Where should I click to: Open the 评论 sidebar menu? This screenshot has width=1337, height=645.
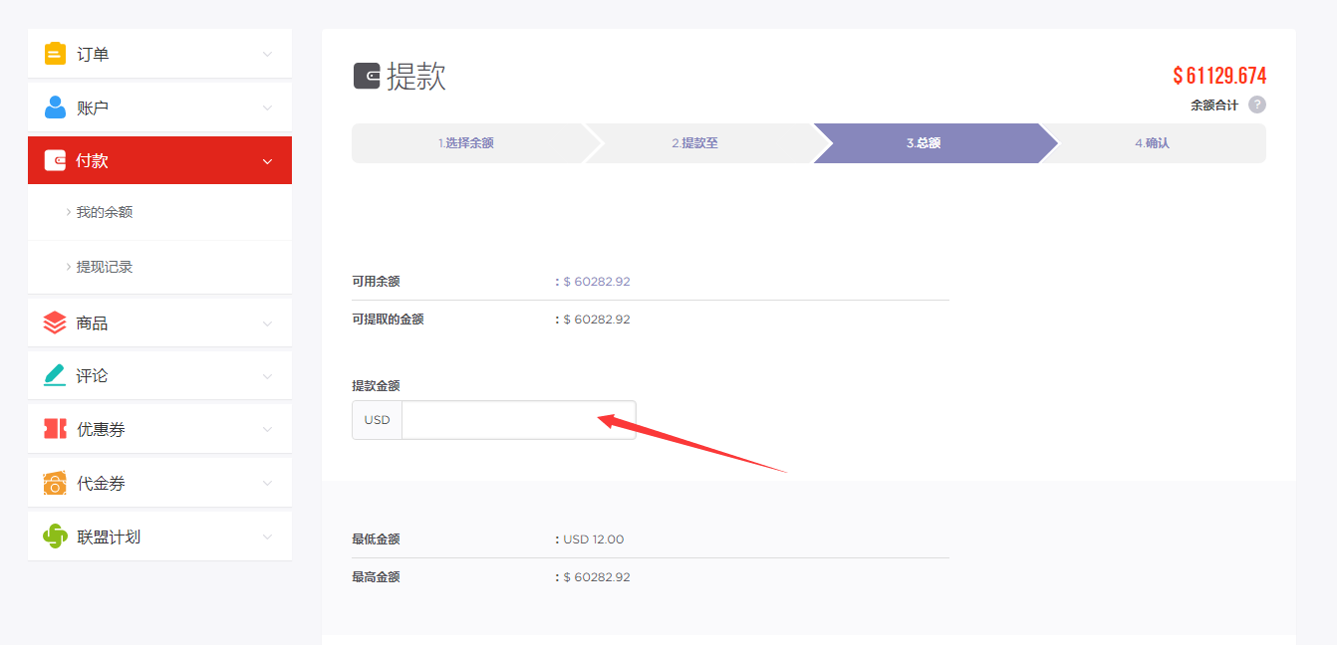(159, 376)
